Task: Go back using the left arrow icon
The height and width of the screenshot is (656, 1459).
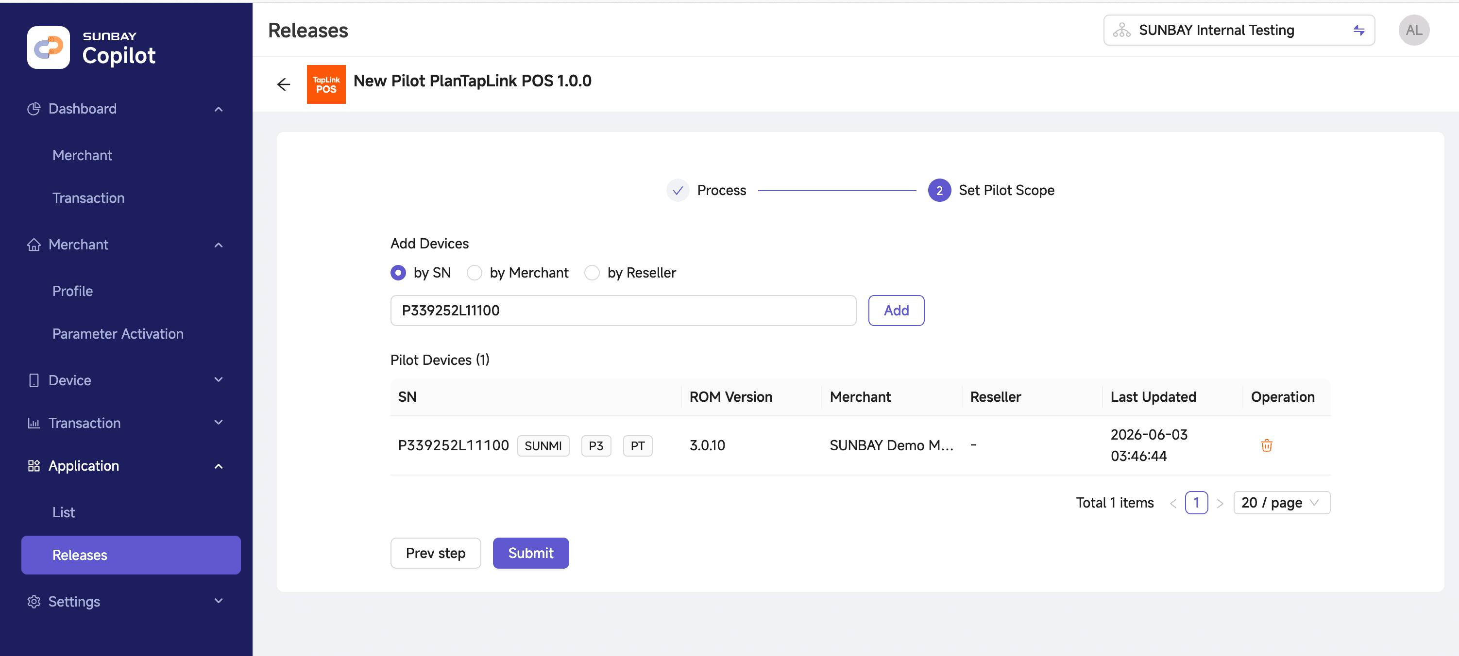Action: (x=284, y=84)
